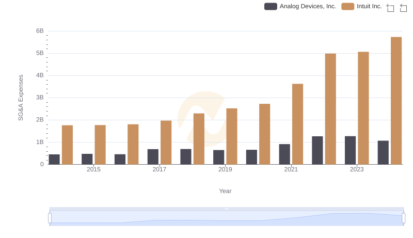Click the Analog Devices bar for 2021
Image resolution: width=413 pixels, height=238 pixels.
pyautogui.click(x=284, y=154)
